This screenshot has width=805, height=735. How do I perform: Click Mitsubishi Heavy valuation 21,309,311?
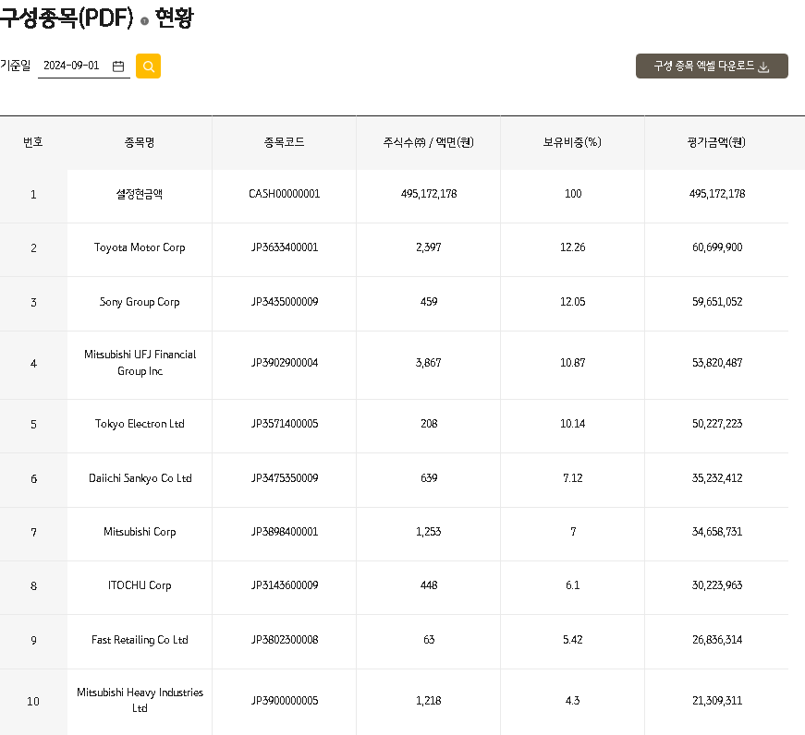[717, 701]
